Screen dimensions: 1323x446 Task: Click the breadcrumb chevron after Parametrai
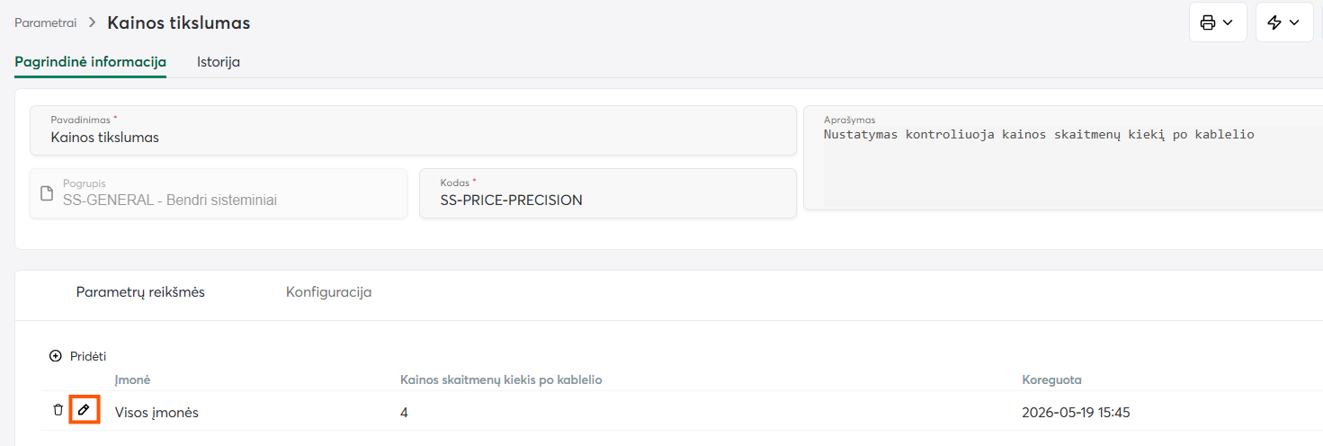tap(92, 22)
